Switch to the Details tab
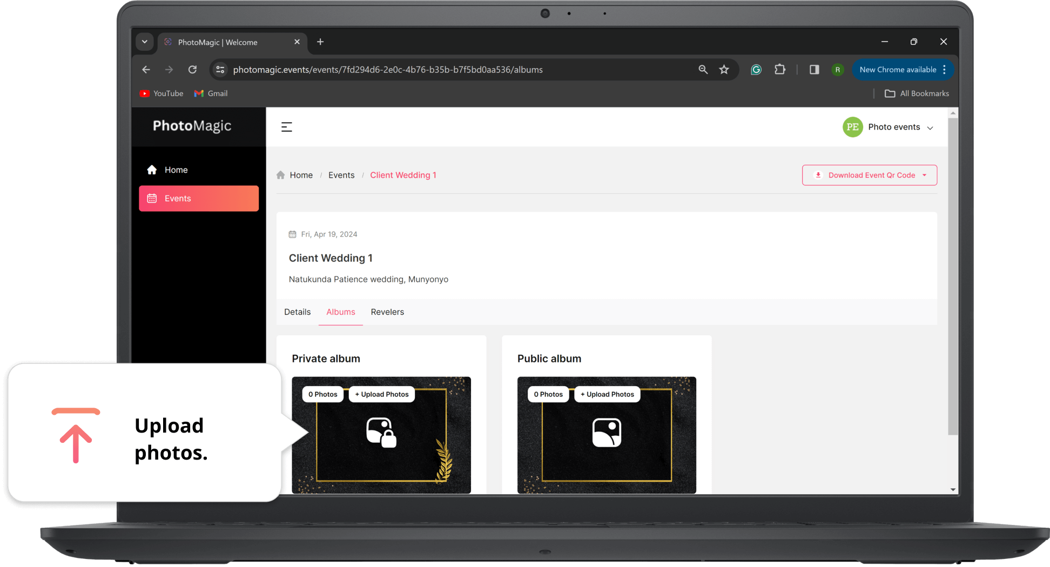 (297, 312)
